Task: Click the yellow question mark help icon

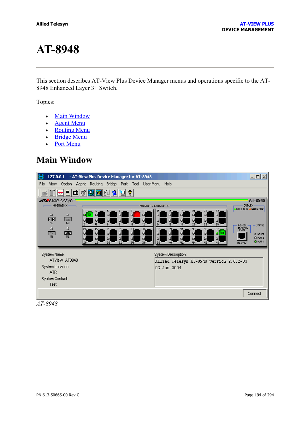Action: pyautogui.click(x=130, y=193)
